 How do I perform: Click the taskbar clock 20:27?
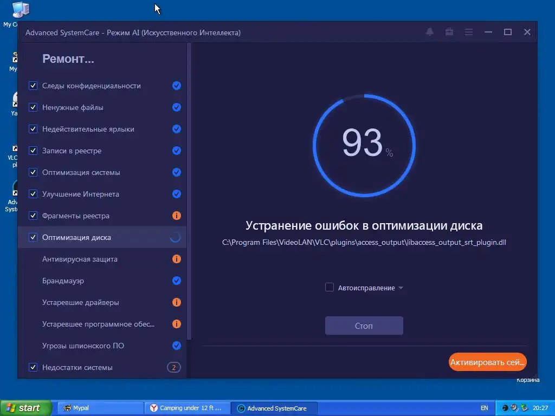tap(540, 408)
